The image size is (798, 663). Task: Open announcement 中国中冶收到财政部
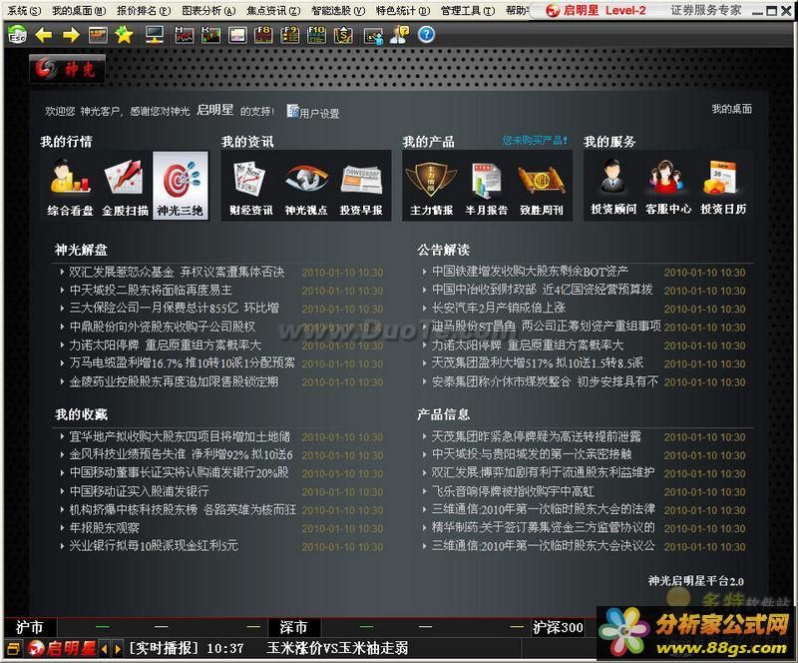tap(542, 290)
